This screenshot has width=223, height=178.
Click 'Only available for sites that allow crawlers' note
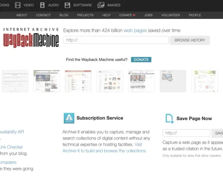[192, 156]
